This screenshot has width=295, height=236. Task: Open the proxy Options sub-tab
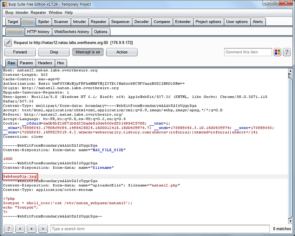click(101, 32)
